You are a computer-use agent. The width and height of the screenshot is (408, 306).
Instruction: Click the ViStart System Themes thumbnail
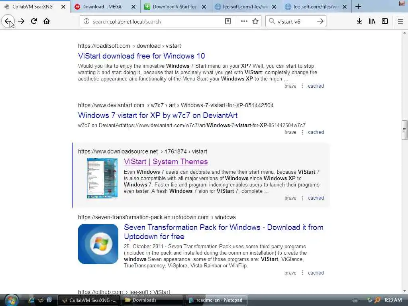[x=102, y=178]
